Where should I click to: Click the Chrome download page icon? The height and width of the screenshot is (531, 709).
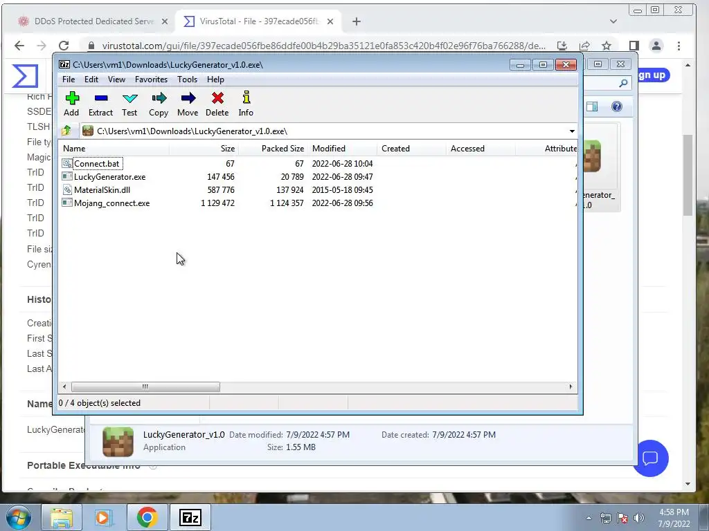coord(562,46)
